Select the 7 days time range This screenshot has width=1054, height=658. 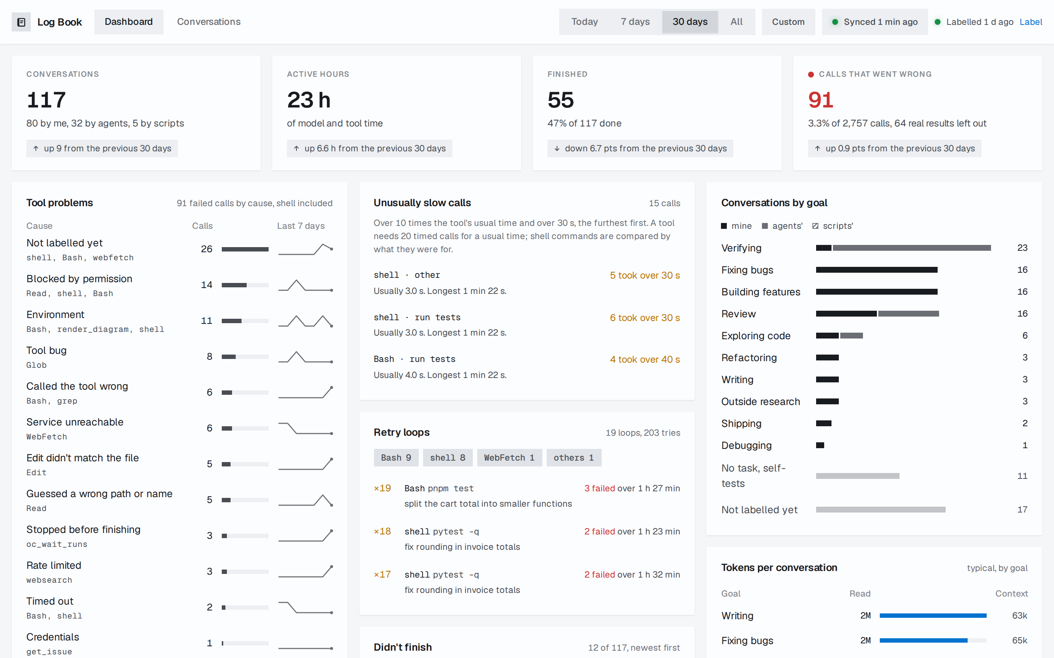pos(635,22)
